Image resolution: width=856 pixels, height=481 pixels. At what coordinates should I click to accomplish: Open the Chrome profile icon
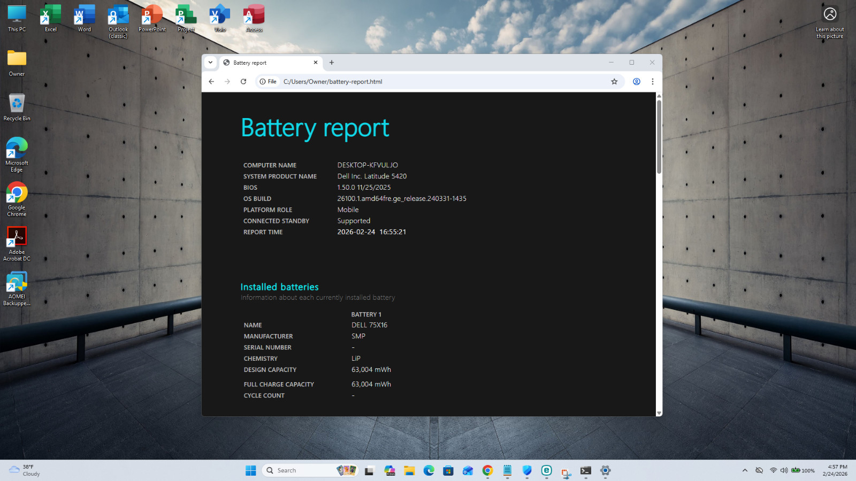tap(637, 82)
